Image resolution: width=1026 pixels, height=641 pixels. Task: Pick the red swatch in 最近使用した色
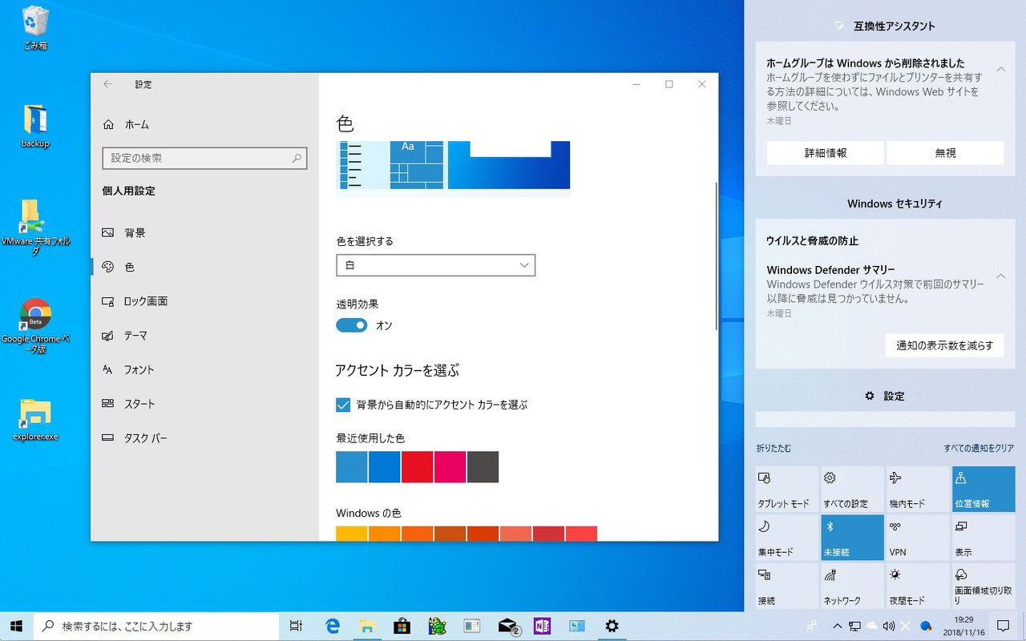[x=417, y=467]
